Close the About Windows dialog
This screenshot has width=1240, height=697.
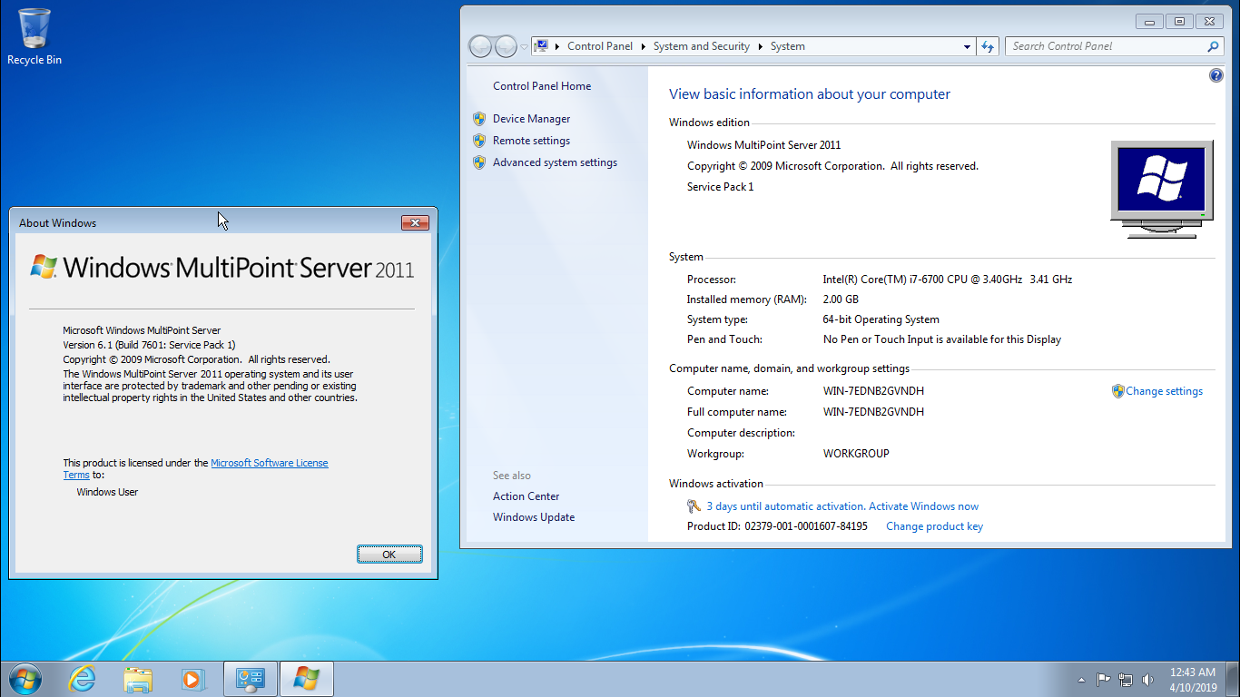click(x=415, y=223)
